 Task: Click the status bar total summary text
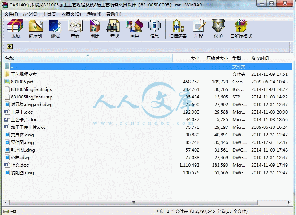(202, 211)
